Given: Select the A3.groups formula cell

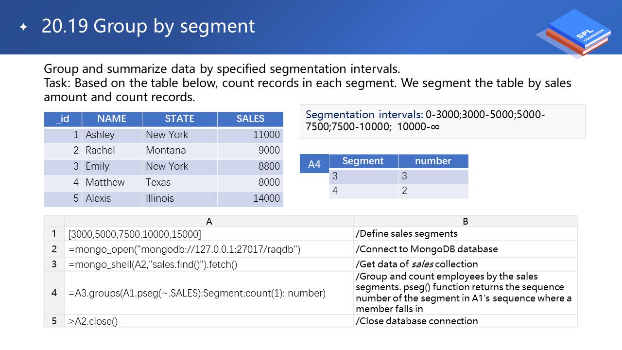Looking at the screenshot, I should click(209, 293).
